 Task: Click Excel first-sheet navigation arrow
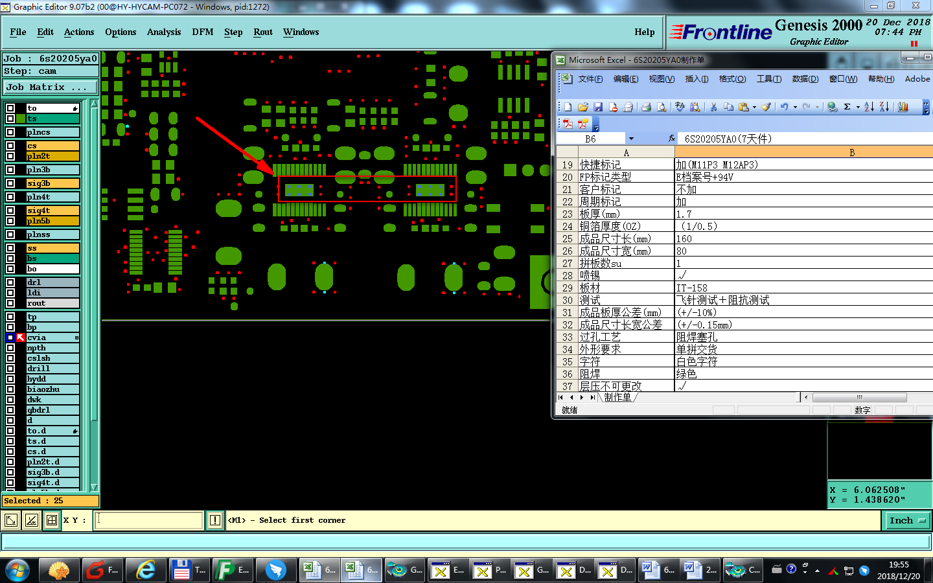pyautogui.click(x=561, y=397)
